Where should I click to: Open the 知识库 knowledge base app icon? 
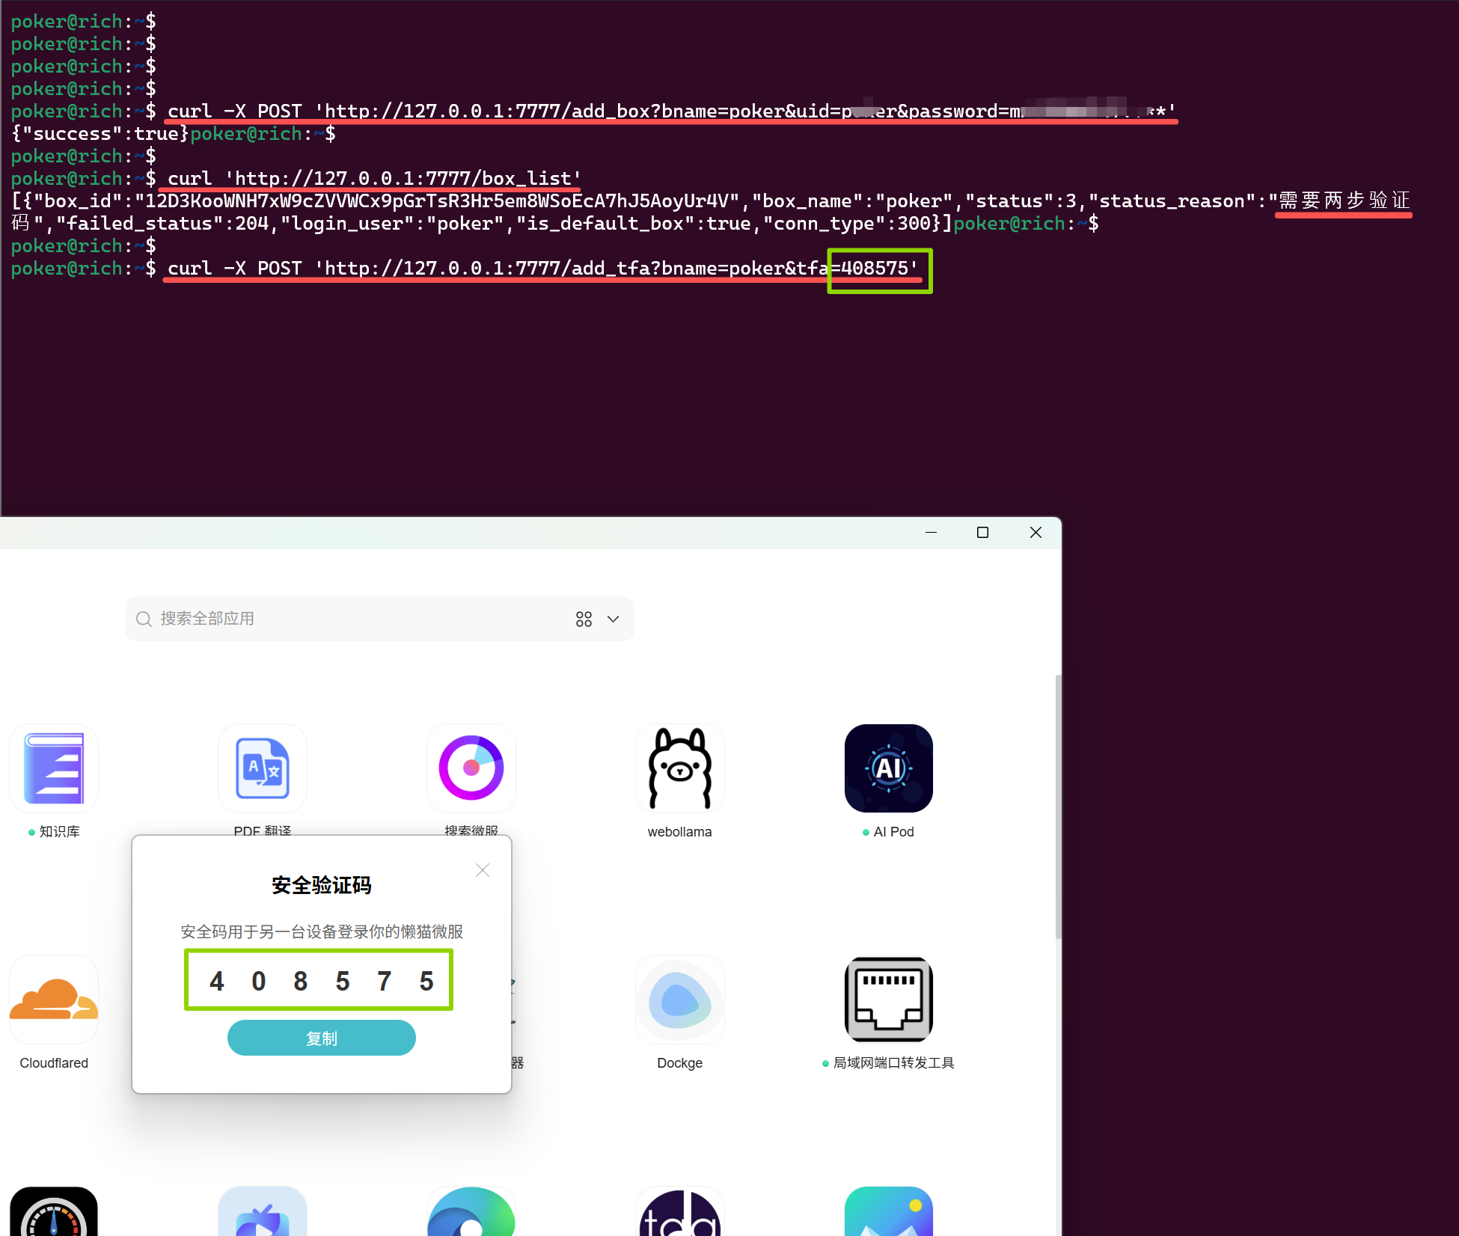(54, 768)
